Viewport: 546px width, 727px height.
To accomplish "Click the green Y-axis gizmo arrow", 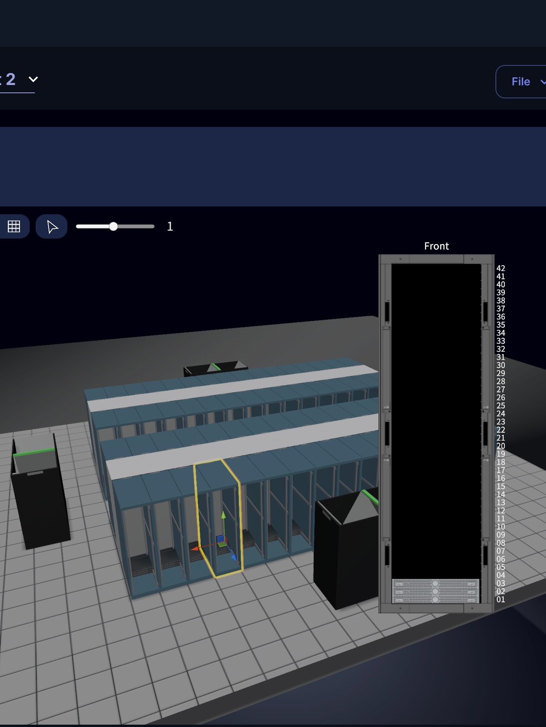I will (x=223, y=515).
